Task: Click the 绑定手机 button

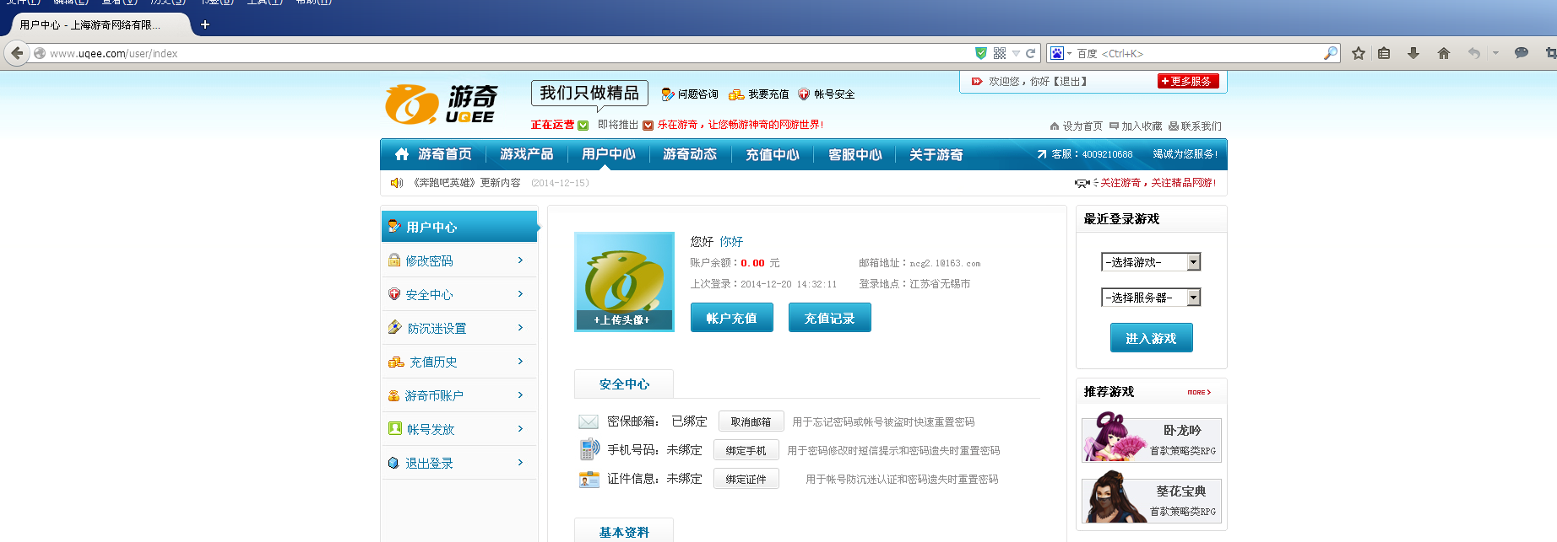Action: (x=746, y=450)
